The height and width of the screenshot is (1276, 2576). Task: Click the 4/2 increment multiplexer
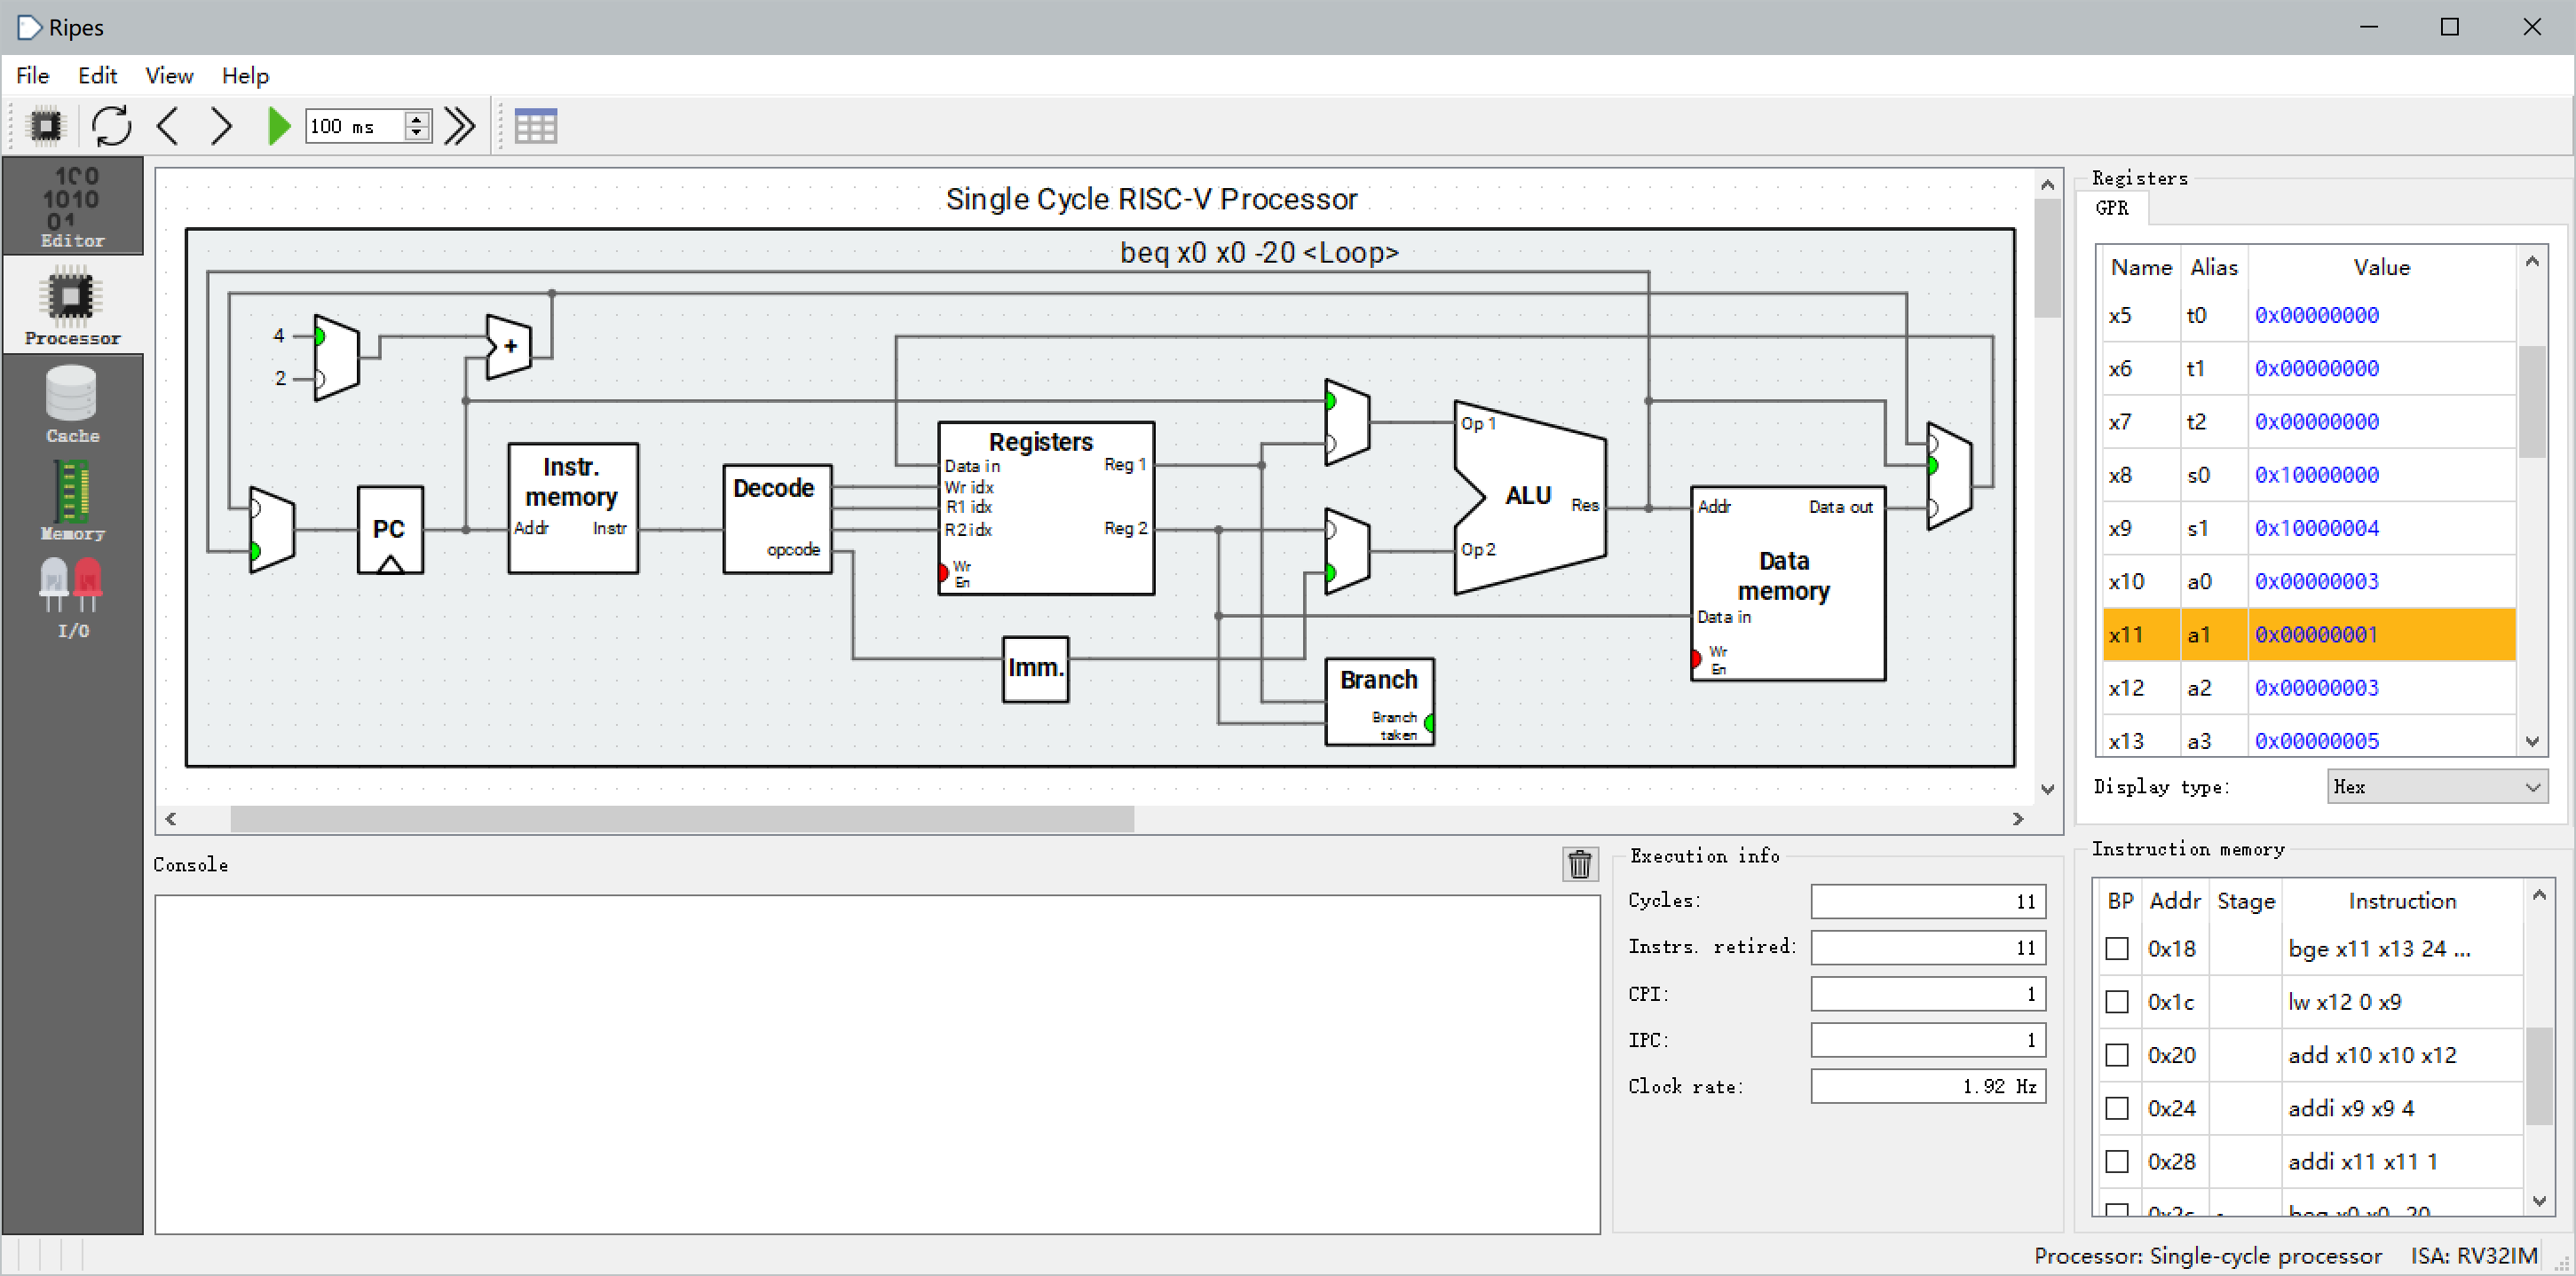(336, 358)
